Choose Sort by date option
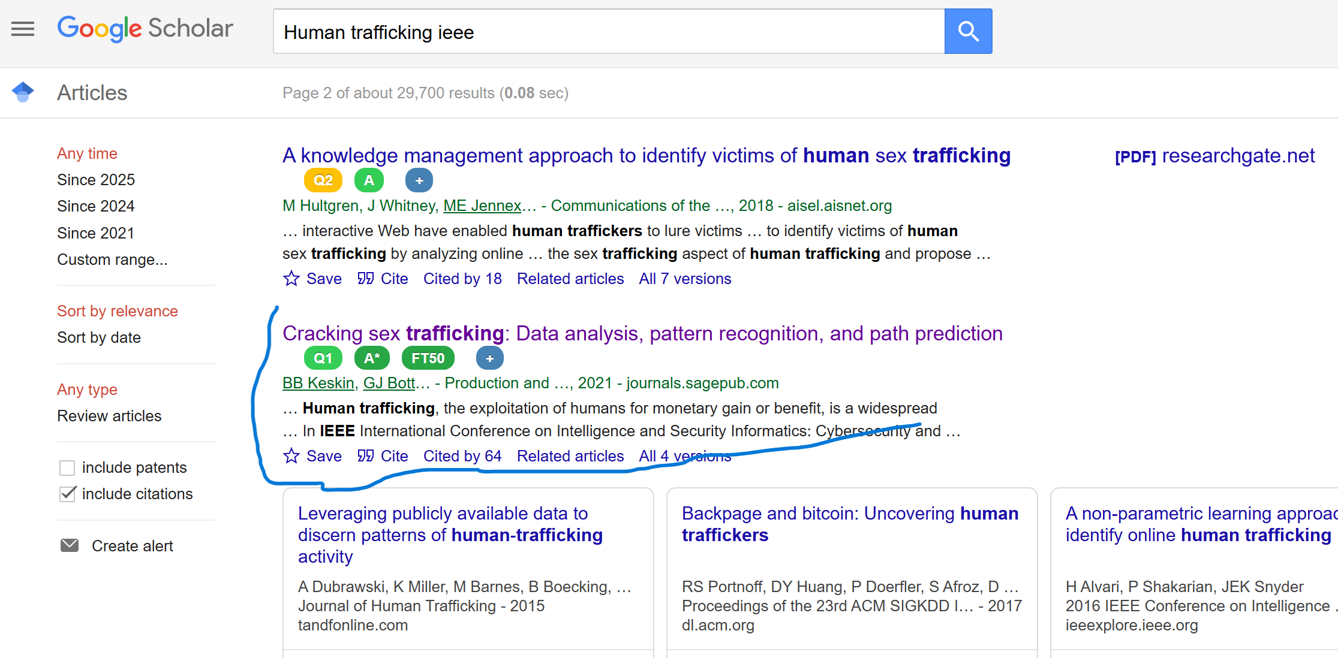Screen dimensions: 1338x658 (98, 337)
